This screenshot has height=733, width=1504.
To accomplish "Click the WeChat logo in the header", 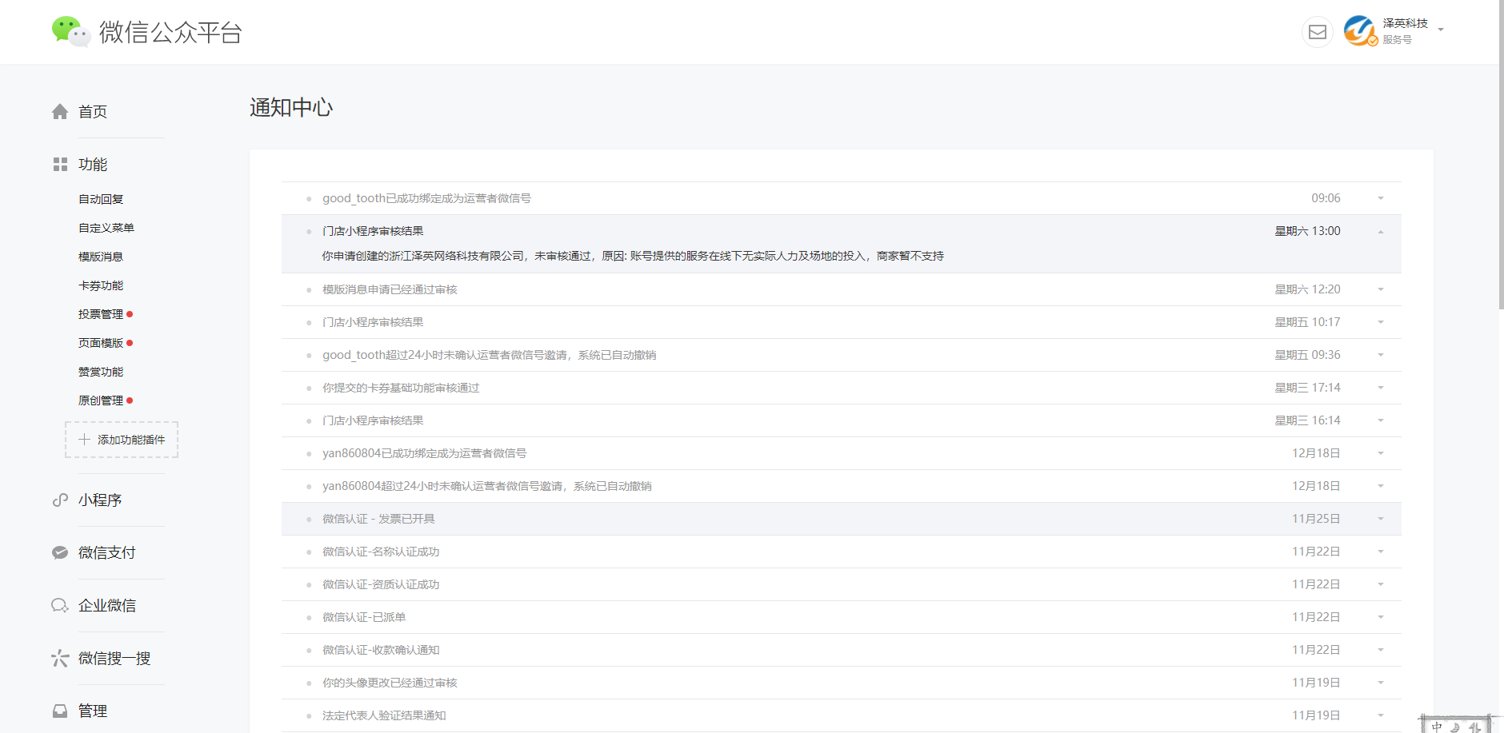I will click(70, 32).
